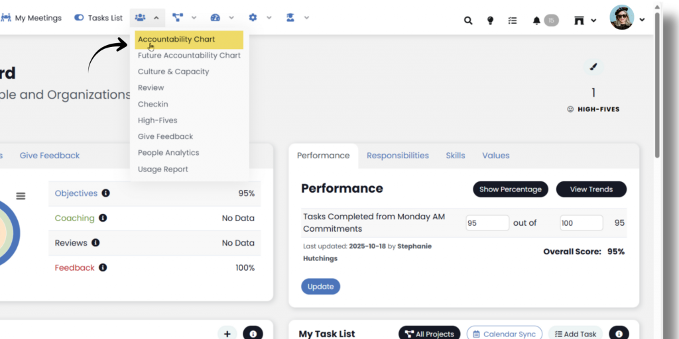The width and height of the screenshot is (679, 339).
Task: Select Accountability Chart from the menu
Action: coord(176,40)
